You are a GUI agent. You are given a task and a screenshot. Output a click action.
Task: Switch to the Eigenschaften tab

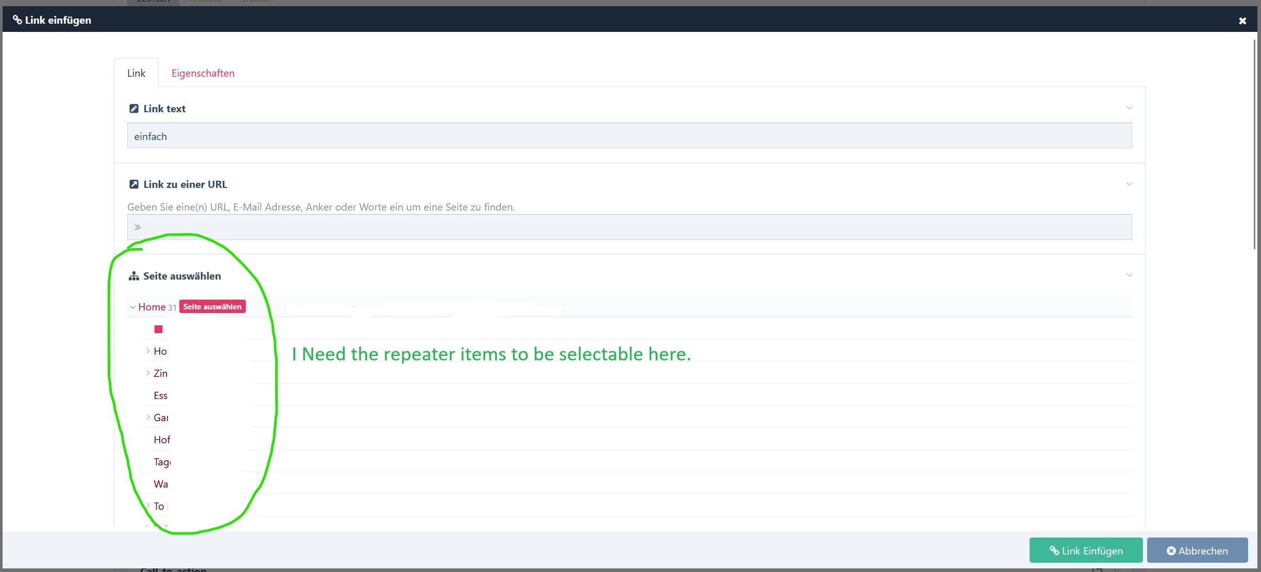click(203, 73)
